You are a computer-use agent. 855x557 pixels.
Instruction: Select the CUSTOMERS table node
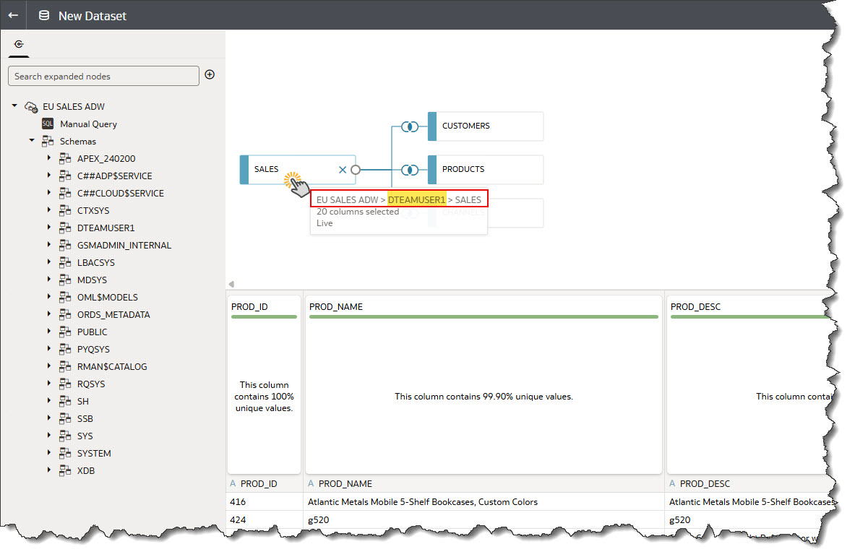(x=485, y=126)
